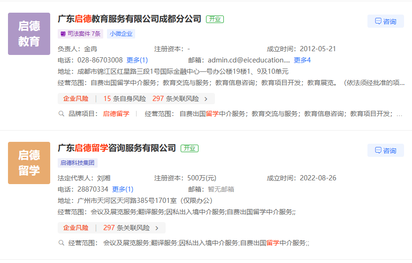Click 咨询 button for 成都分公司

385,21
